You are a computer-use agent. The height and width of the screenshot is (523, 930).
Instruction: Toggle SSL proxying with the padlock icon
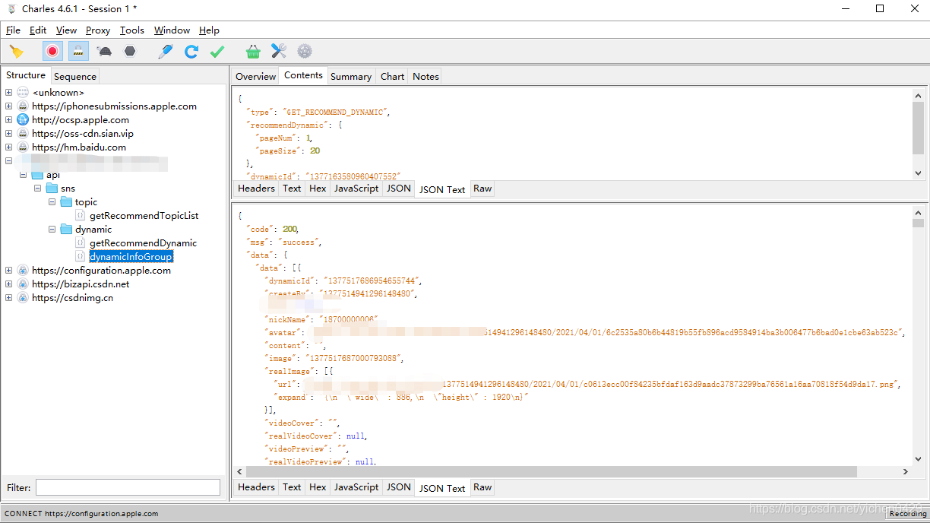pos(78,52)
